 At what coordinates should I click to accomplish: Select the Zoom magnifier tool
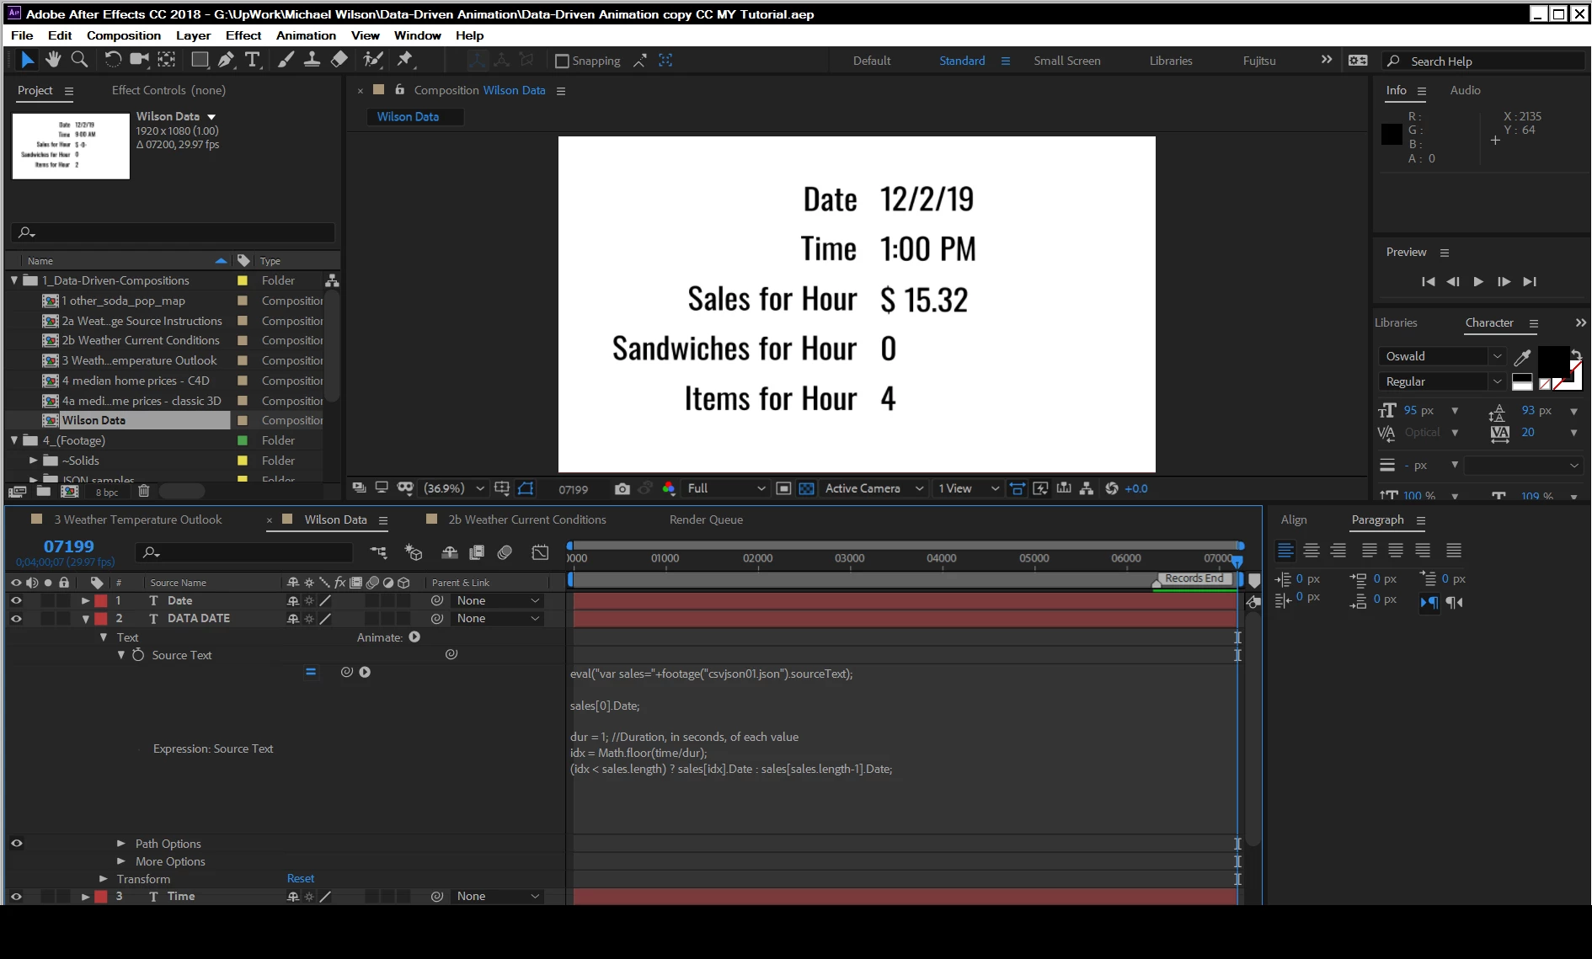click(79, 60)
